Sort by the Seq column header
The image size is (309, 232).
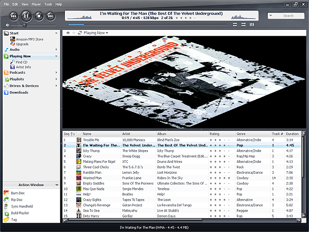(x=69, y=134)
